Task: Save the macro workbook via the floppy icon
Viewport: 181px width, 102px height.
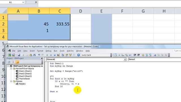Action: tap(19, 55)
